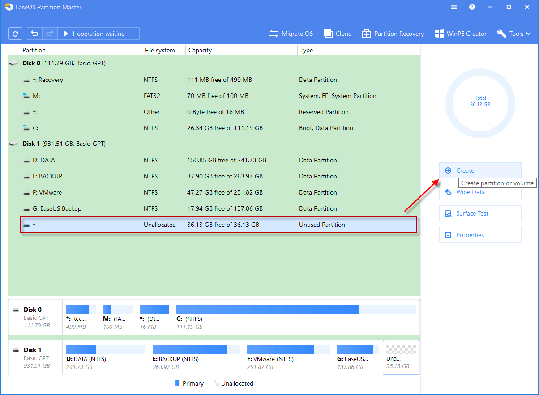Select the G: EaseUS block in disk map
The width and height of the screenshot is (539, 395).
(358, 357)
